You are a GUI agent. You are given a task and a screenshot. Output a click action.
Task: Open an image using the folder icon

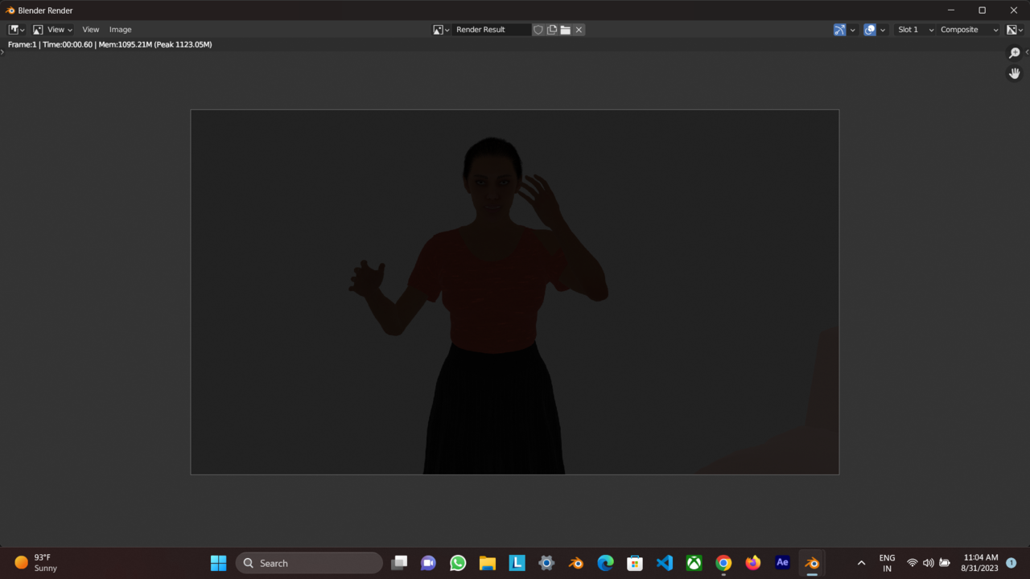tap(565, 29)
